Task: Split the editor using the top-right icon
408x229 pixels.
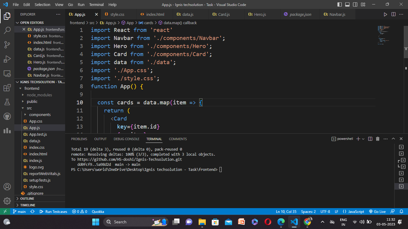Action: tap(393, 14)
